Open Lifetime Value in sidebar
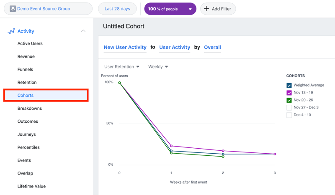 point(32,186)
